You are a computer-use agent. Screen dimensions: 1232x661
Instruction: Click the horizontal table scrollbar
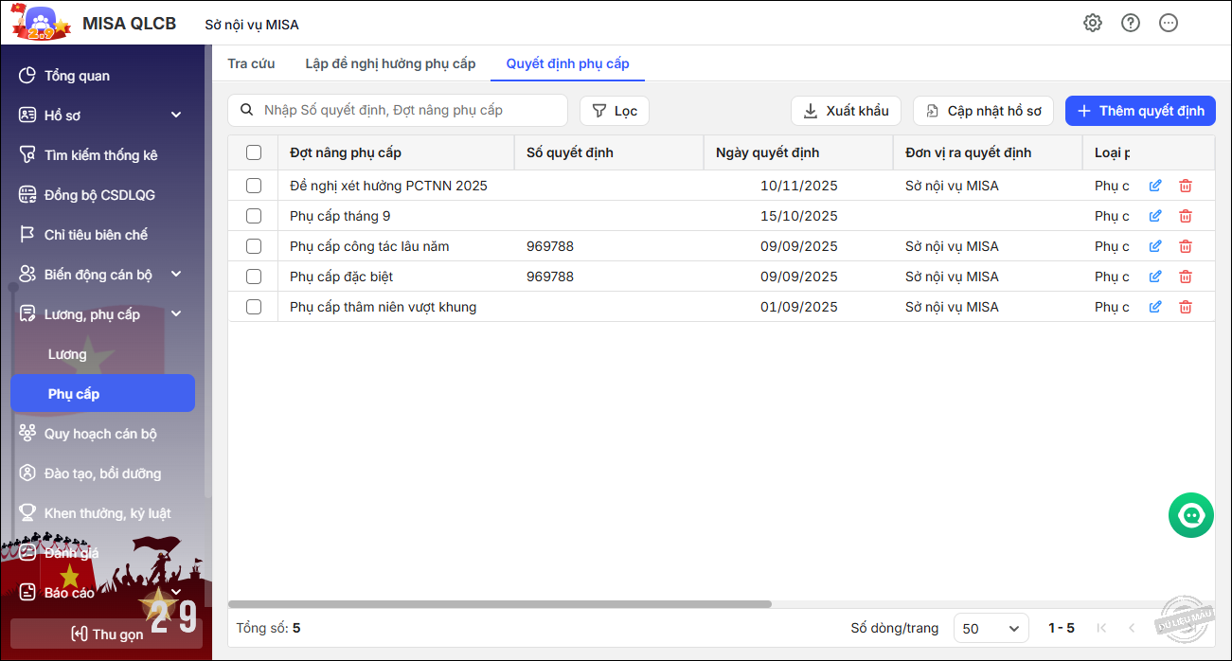(x=500, y=604)
